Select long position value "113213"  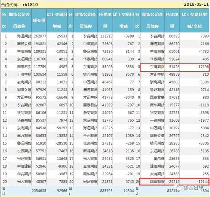point(107,36)
